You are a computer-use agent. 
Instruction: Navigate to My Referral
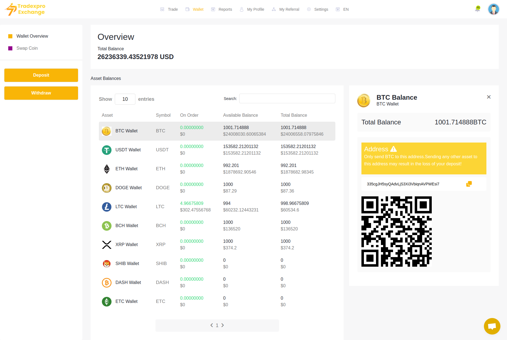tap(286, 9)
